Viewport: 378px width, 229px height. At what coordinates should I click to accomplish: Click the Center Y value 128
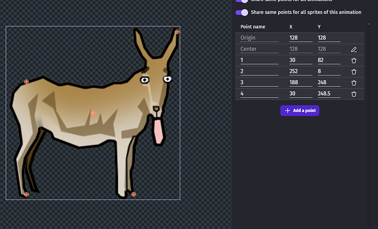[x=329, y=49]
